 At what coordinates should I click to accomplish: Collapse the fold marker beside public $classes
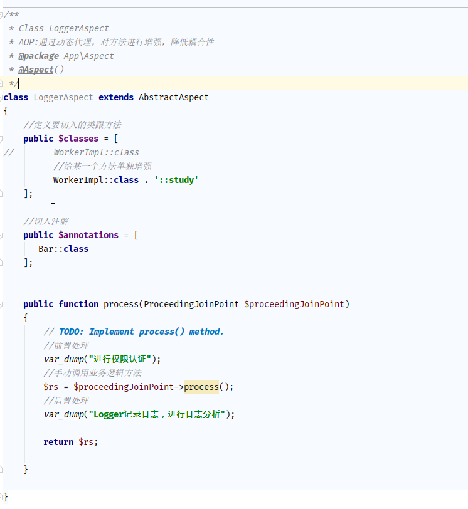[x=1, y=139]
